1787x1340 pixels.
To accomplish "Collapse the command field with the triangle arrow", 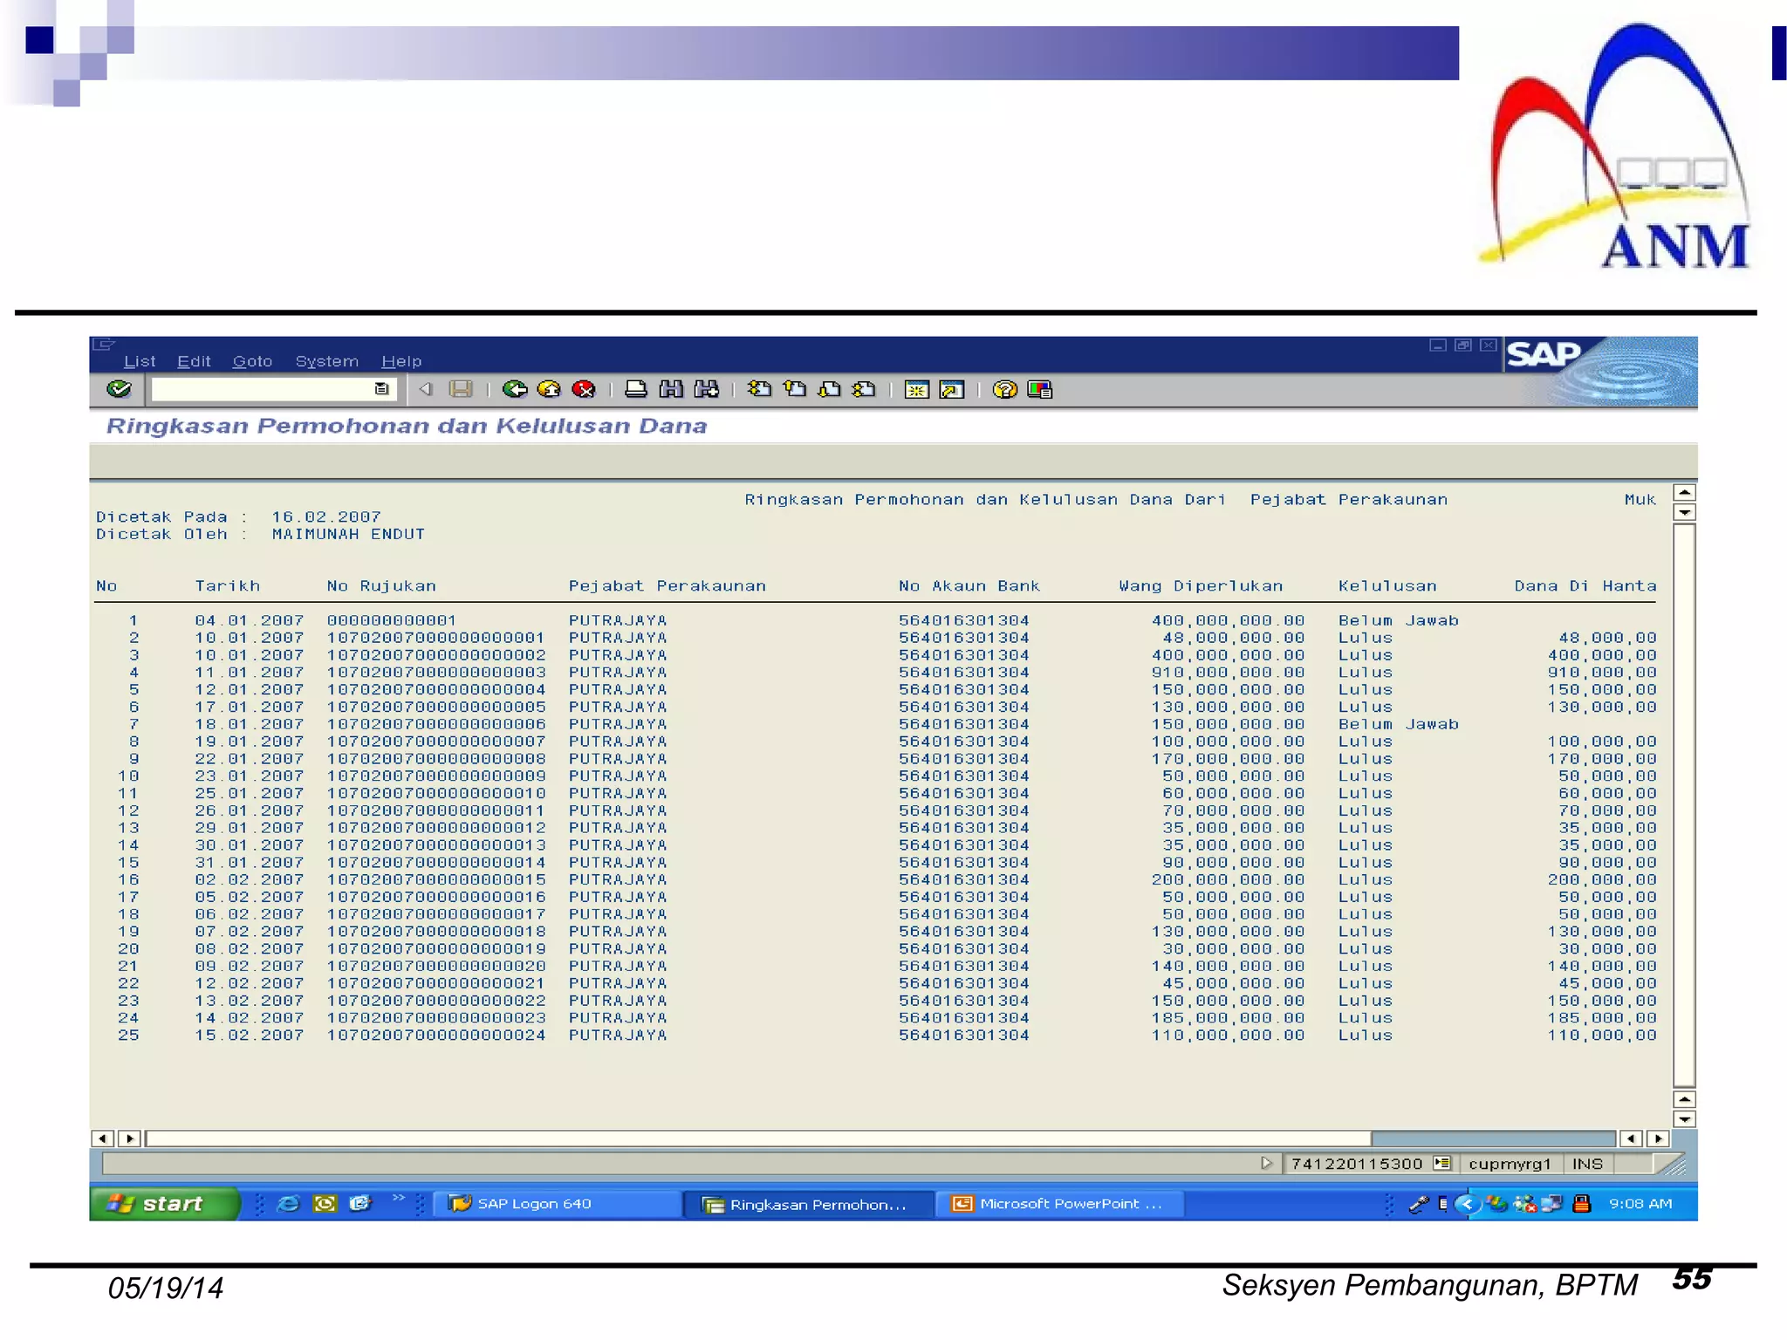I will (426, 389).
